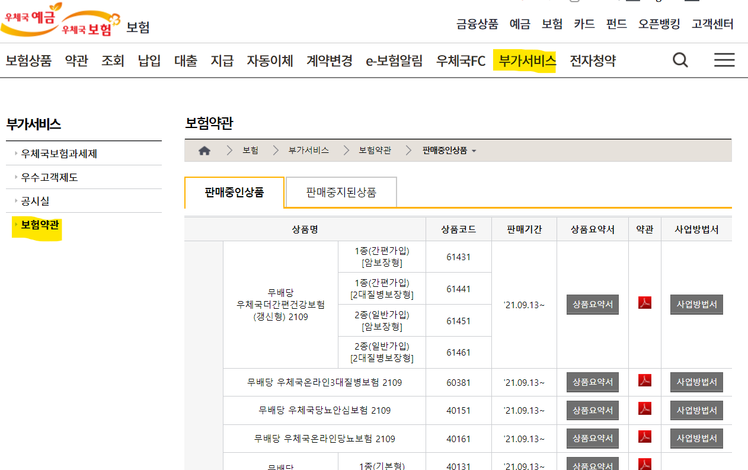Screen dimensions: 748x470
Task: Go to home via breadcrumb house icon
Action: [204, 151]
